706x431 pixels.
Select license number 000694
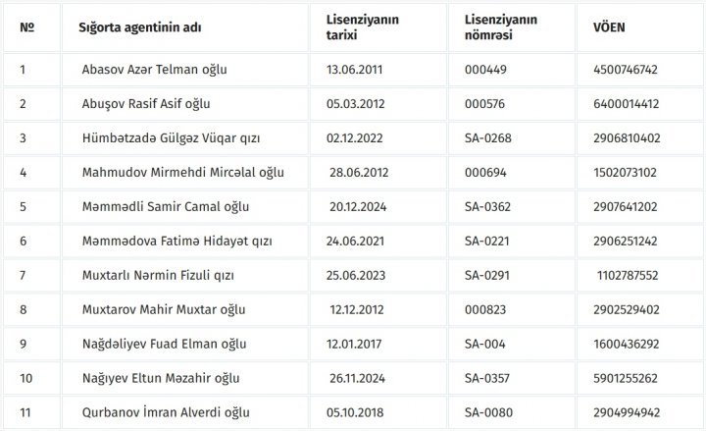click(485, 173)
